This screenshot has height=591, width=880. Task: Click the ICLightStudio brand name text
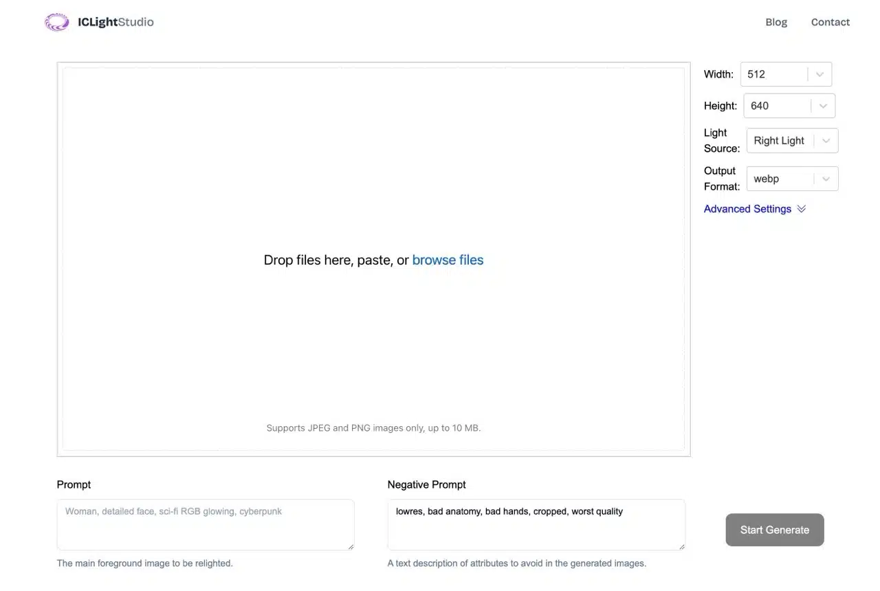[x=115, y=22]
